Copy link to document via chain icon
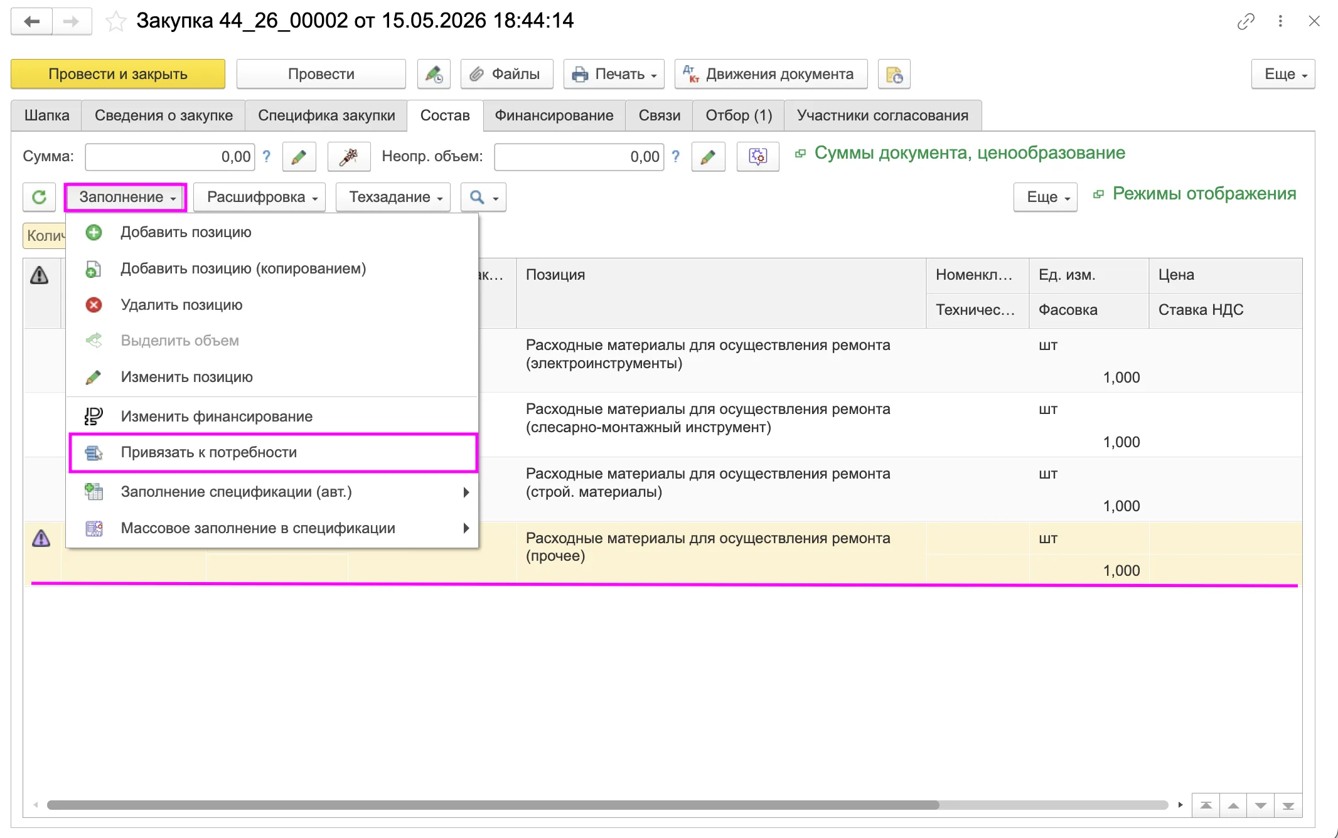The width and height of the screenshot is (1338, 838). click(1246, 21)
